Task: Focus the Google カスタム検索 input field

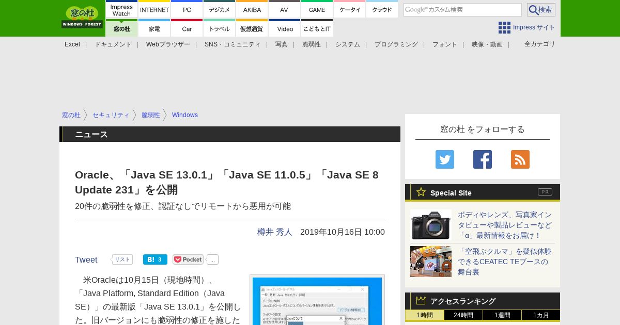Action: pyautogui.click(x=462, y=10)
